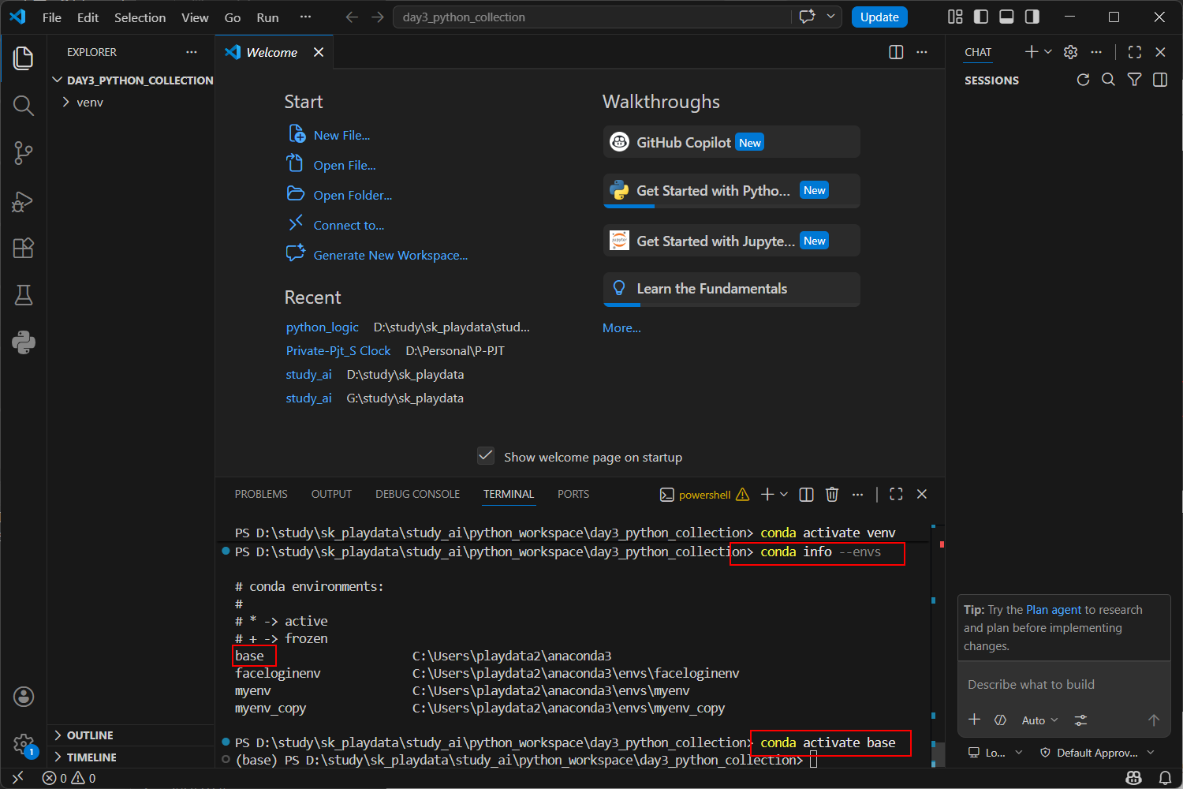This screenshot has height=789, width=1183.
Task: Switch to the PROBLEMS panel tab
Action: [x=261, y=494]
